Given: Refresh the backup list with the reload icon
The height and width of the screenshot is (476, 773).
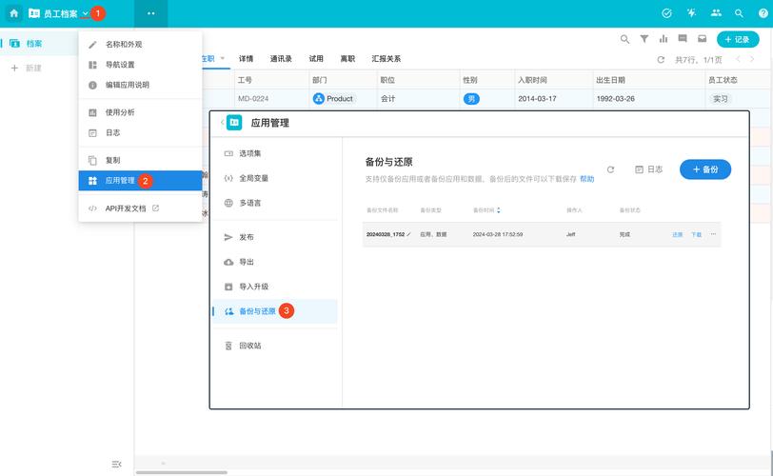Looking at the screenshot, I should tap(611, 169).
